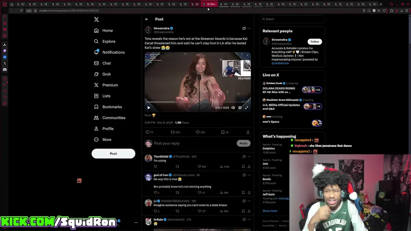Screen dimensions: 411x231
Task: Click Show more under What's happening
Action: pos(270,211)
